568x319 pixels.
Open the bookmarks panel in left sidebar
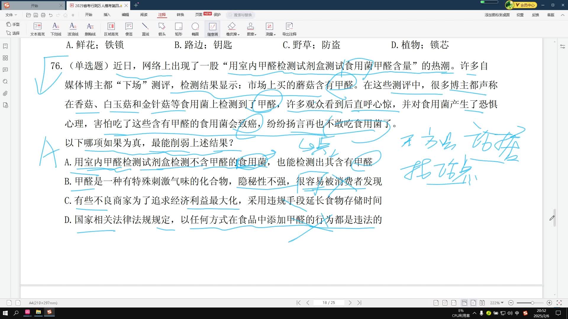point(5,46)
